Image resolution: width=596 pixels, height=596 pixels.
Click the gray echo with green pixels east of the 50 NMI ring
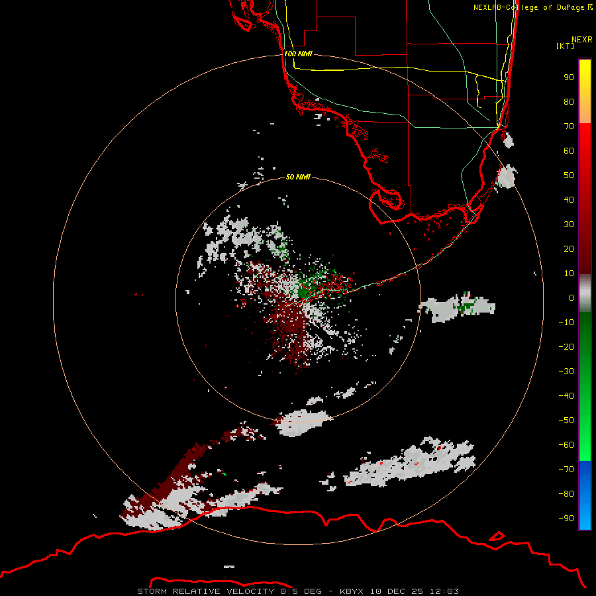pyautogui.click(x=458, y=307)
